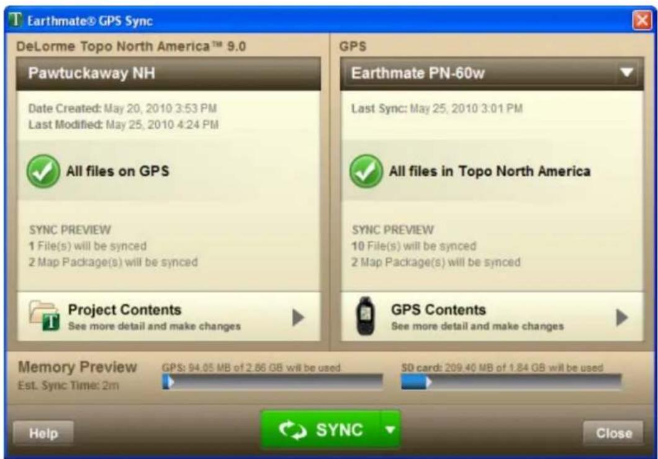Click the 'Memory Preview' label

(78, 367)
